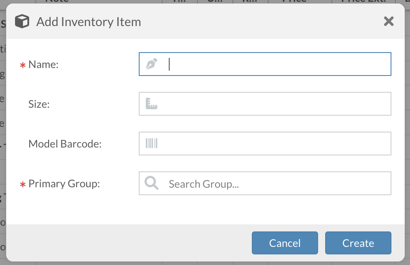This screenshot has height=265, width=410.
Task: Click the "Name:" field label
Action: pyautogui.click(x=43, y=64)
